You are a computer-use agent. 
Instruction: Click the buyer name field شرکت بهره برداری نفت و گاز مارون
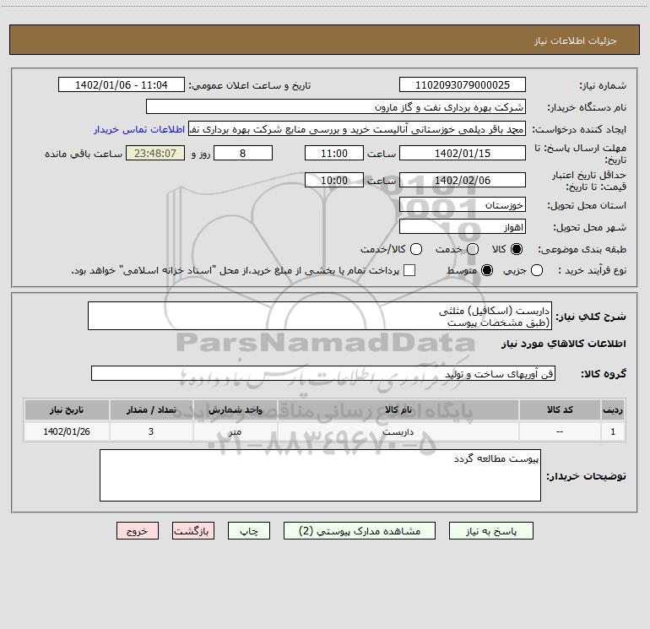[336, 106]
